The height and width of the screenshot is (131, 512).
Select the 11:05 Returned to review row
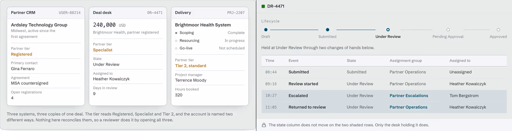point(384,107)
